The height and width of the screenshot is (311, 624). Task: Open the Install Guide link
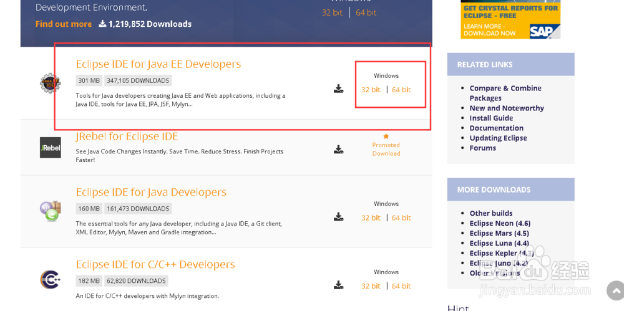pyautogui.click(x=491, y=118)
